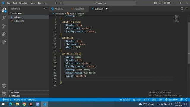
Task: Click the javascript command center search box
Action: coord(100,3)
